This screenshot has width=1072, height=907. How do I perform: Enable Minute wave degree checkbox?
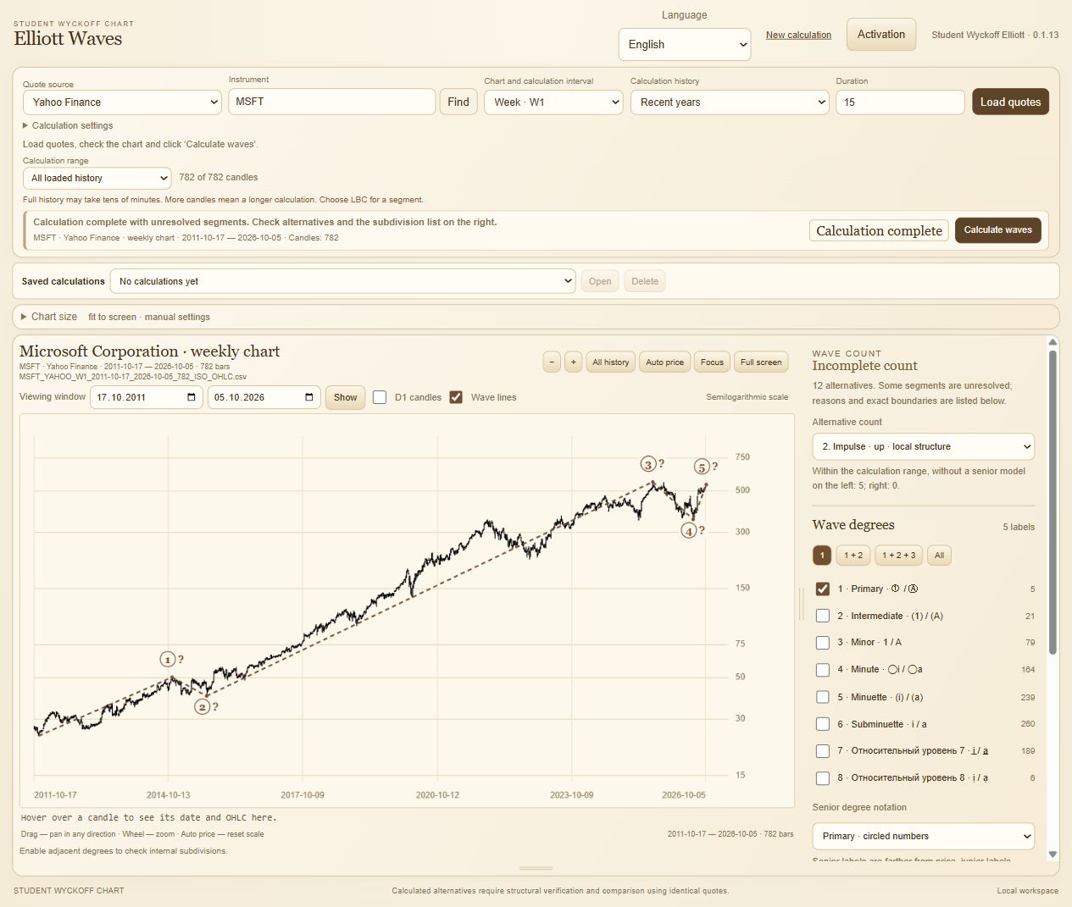(x=822, y=670)
